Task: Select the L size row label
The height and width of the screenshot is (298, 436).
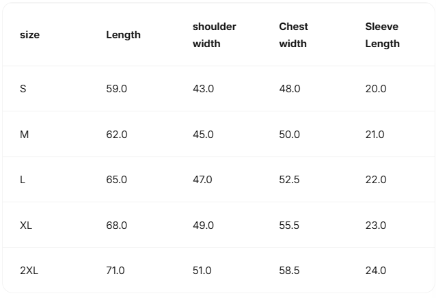Action: coord(23,180)
